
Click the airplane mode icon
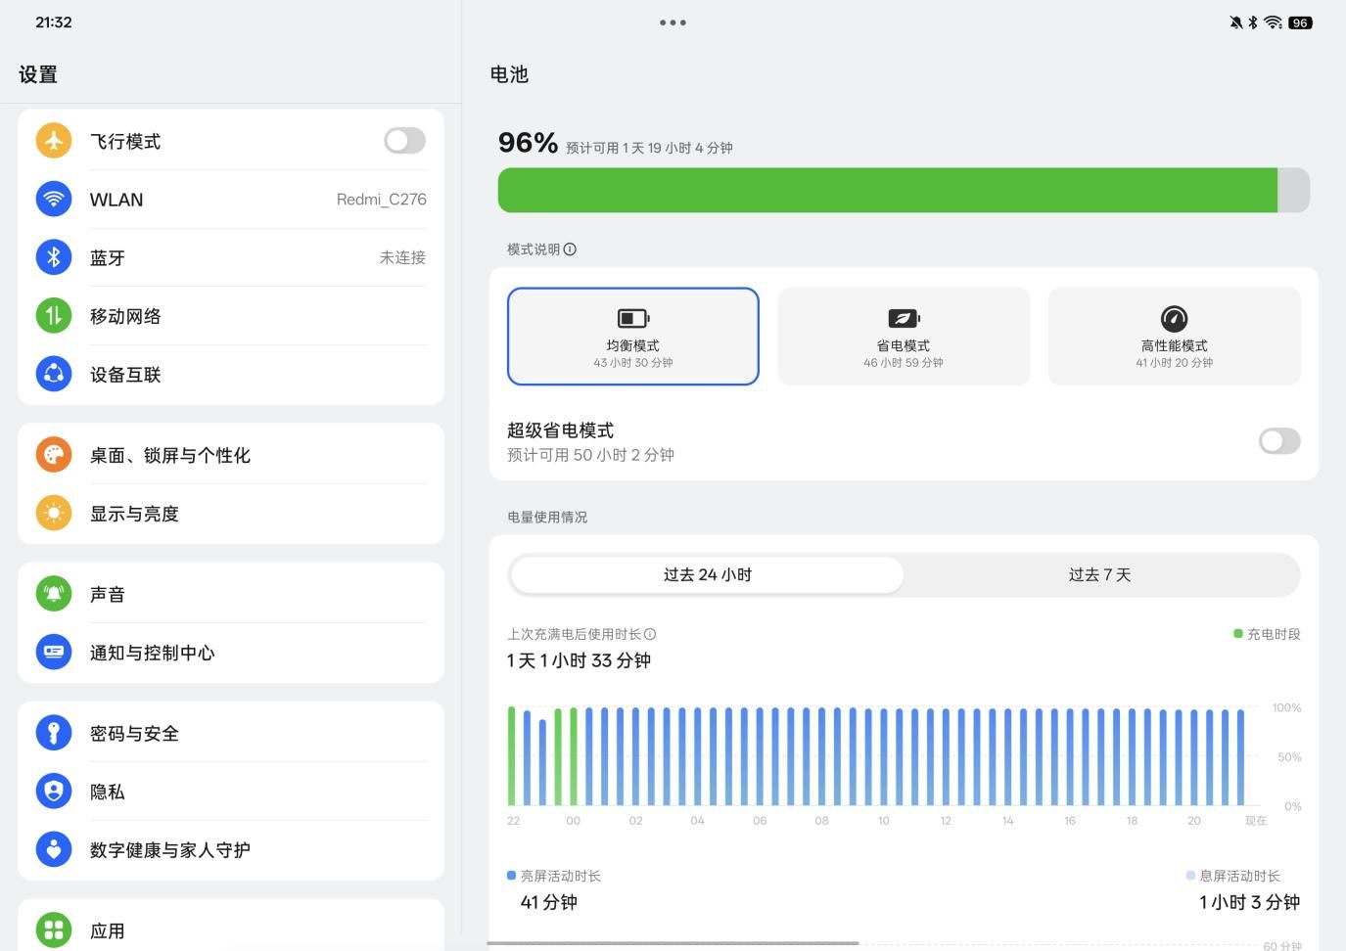pyautogui.click(x=54, y=141)
